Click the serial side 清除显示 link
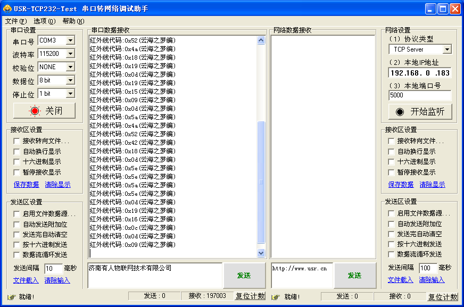This screenshot has height=307, width=464. (57, 185)
